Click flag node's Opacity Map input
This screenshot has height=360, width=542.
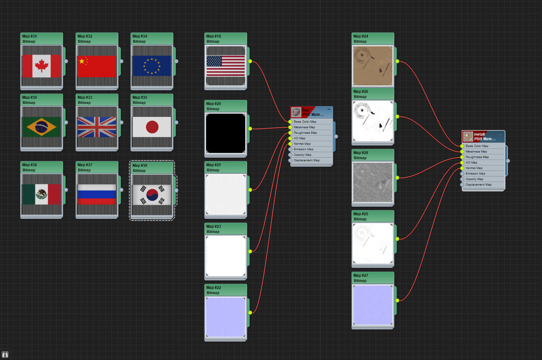290,155
